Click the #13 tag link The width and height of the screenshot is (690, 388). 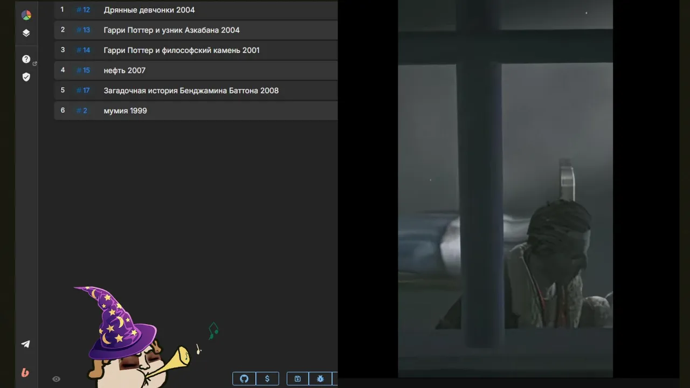click(x=83, y=30)
